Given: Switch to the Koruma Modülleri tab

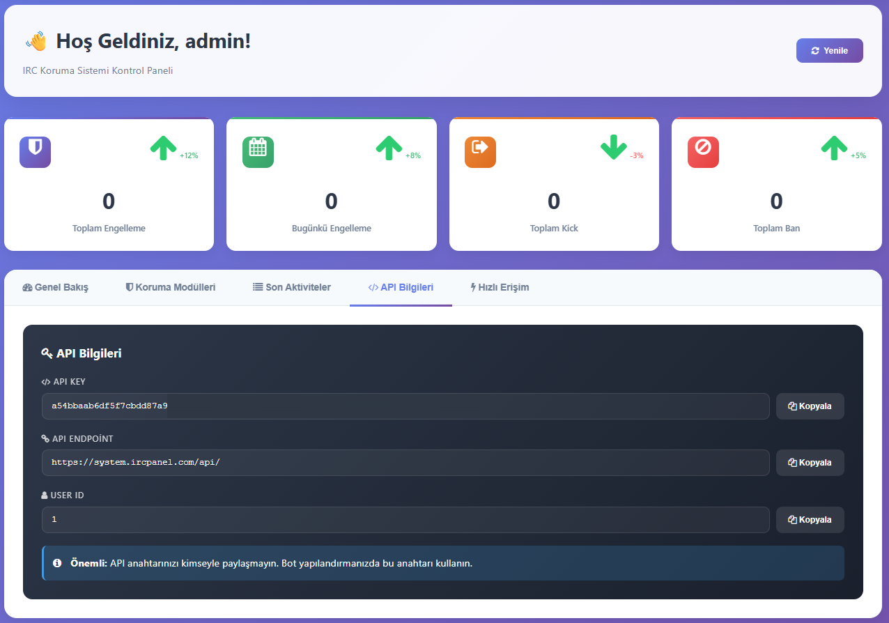Looking at the screenshot, I should click(x=170, y=287).
